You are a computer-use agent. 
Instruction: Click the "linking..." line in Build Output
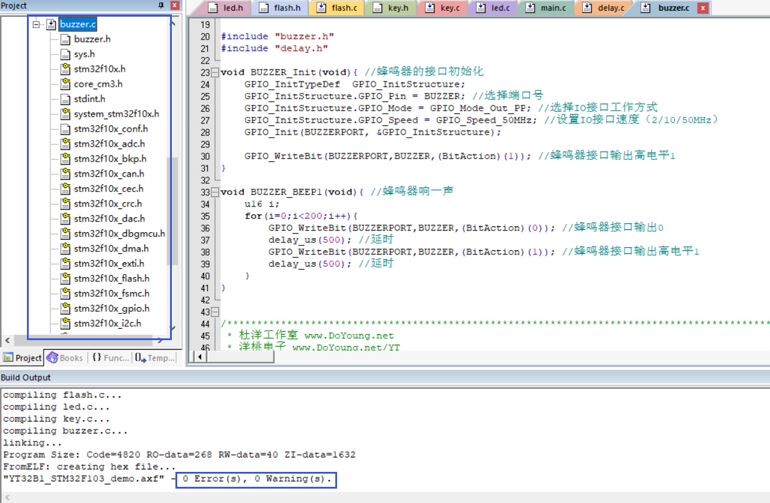pyautogui.click(x=33, y=443)
